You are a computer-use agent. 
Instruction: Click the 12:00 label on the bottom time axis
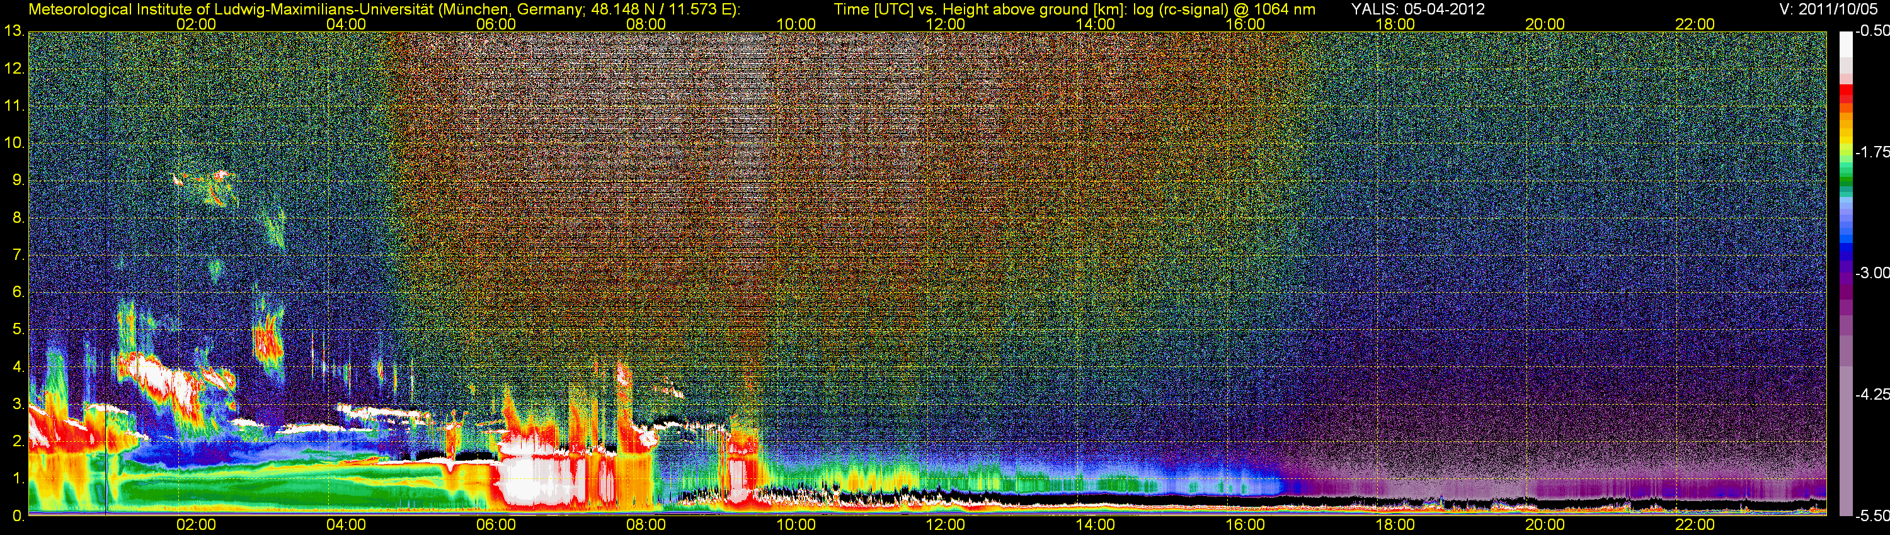tap(945, 525)
